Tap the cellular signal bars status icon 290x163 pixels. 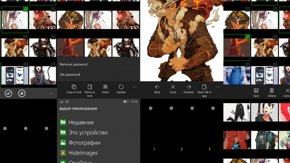tap(61, 102)
